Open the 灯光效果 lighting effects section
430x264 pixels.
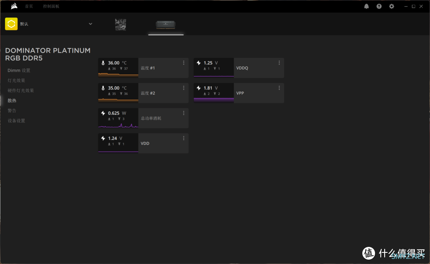click(16, 80)
